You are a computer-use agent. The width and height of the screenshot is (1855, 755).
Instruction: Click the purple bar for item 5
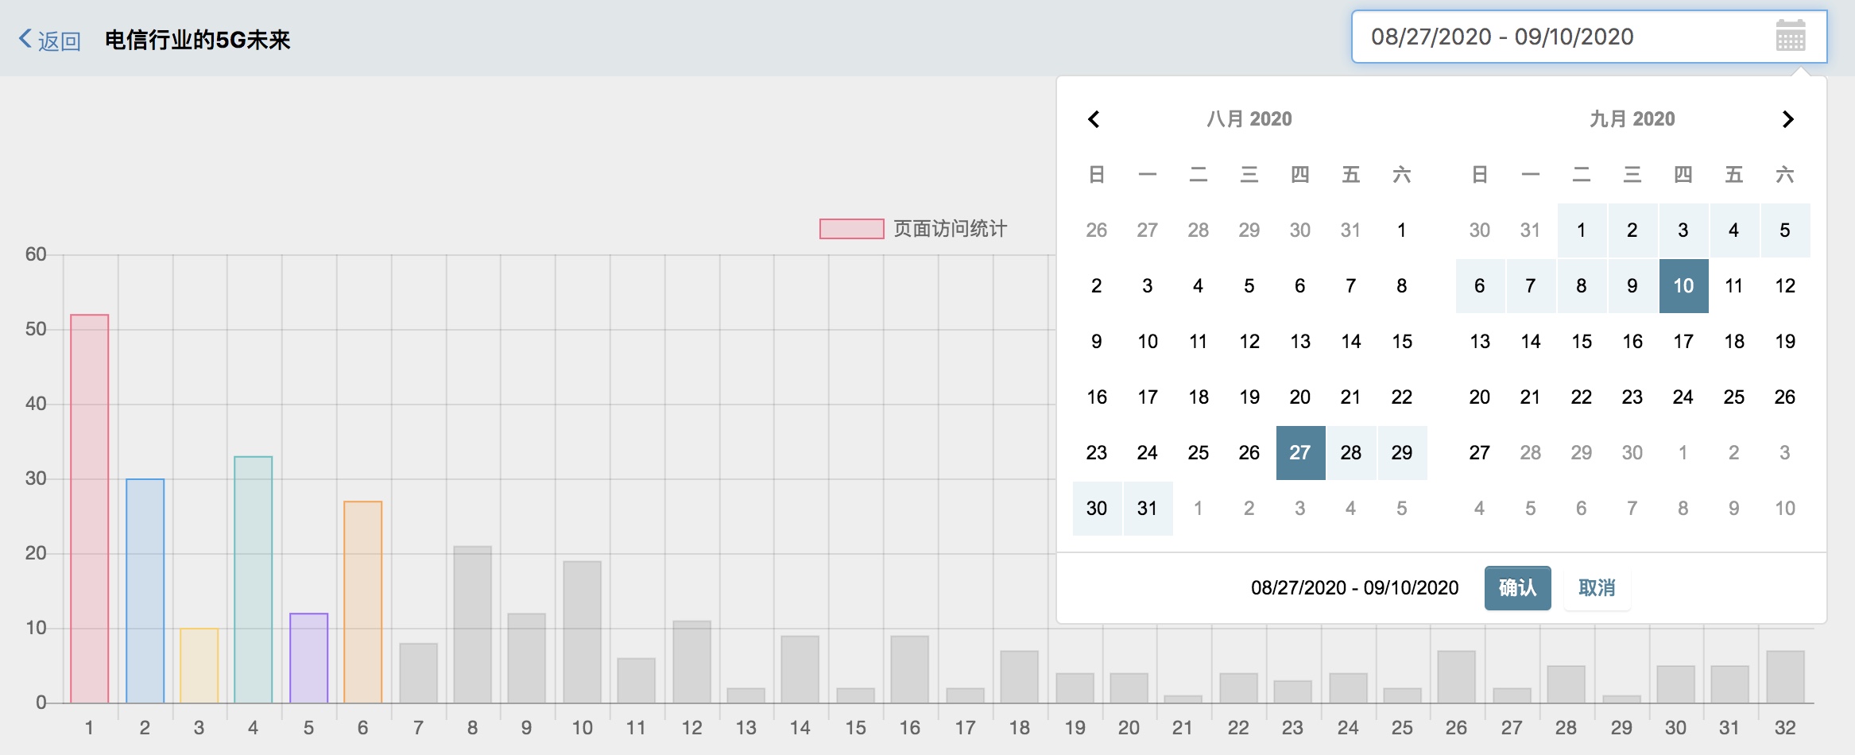click(x=309, y=658)
